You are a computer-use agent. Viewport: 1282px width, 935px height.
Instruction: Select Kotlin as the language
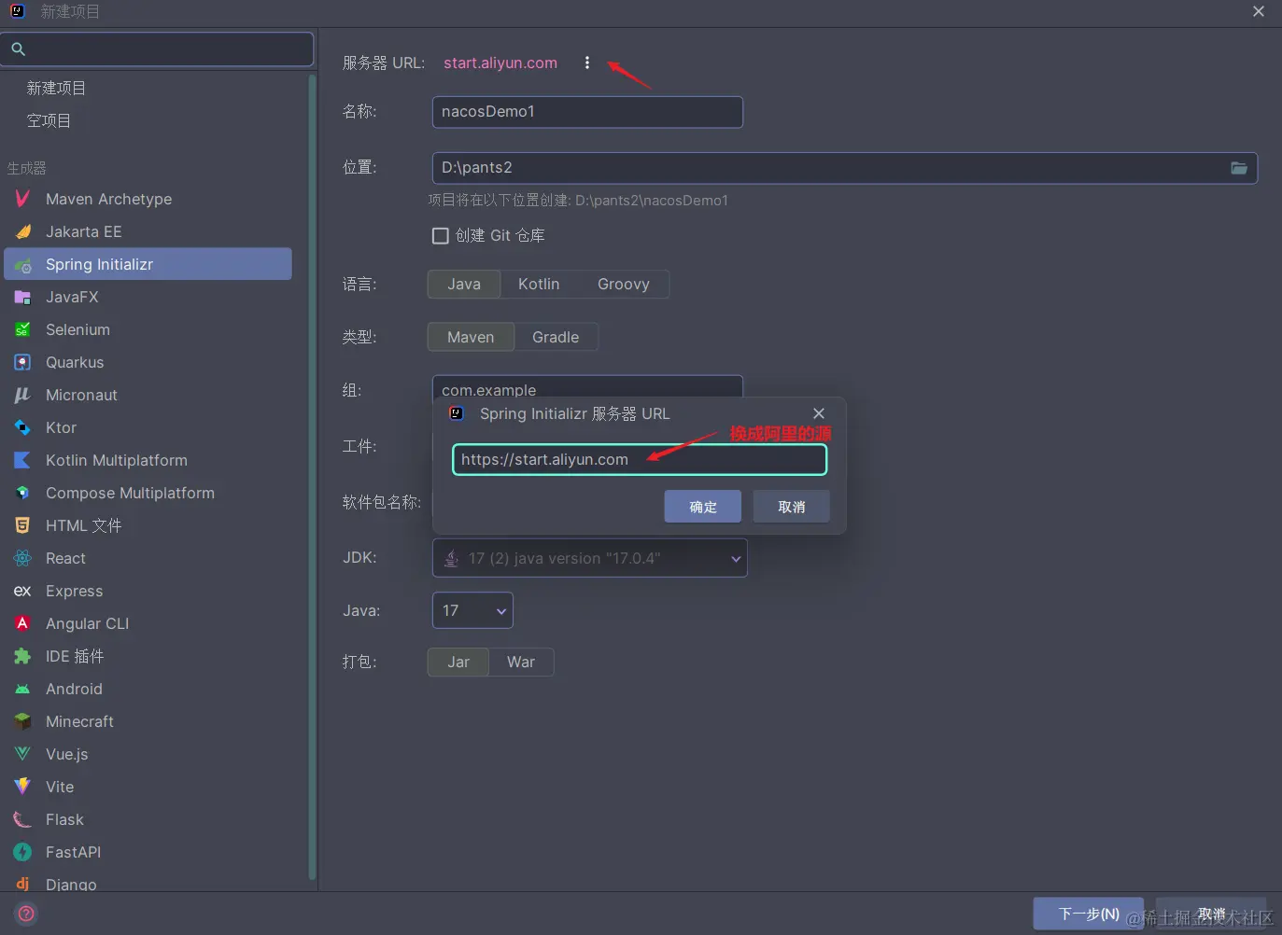539,284
